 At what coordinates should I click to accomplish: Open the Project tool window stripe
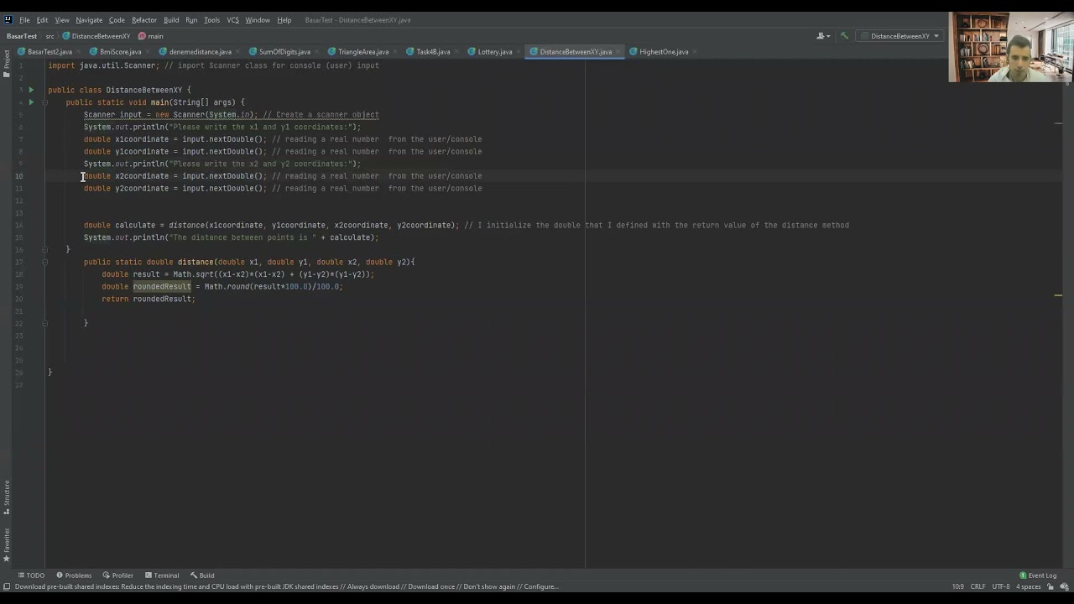6,65
